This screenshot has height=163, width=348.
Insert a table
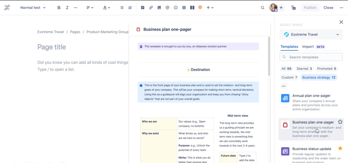pos(184,8)
